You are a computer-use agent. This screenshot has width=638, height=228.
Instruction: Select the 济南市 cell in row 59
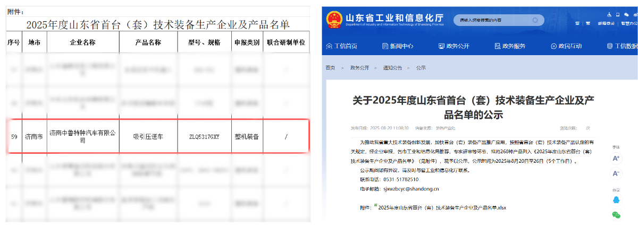35,137
